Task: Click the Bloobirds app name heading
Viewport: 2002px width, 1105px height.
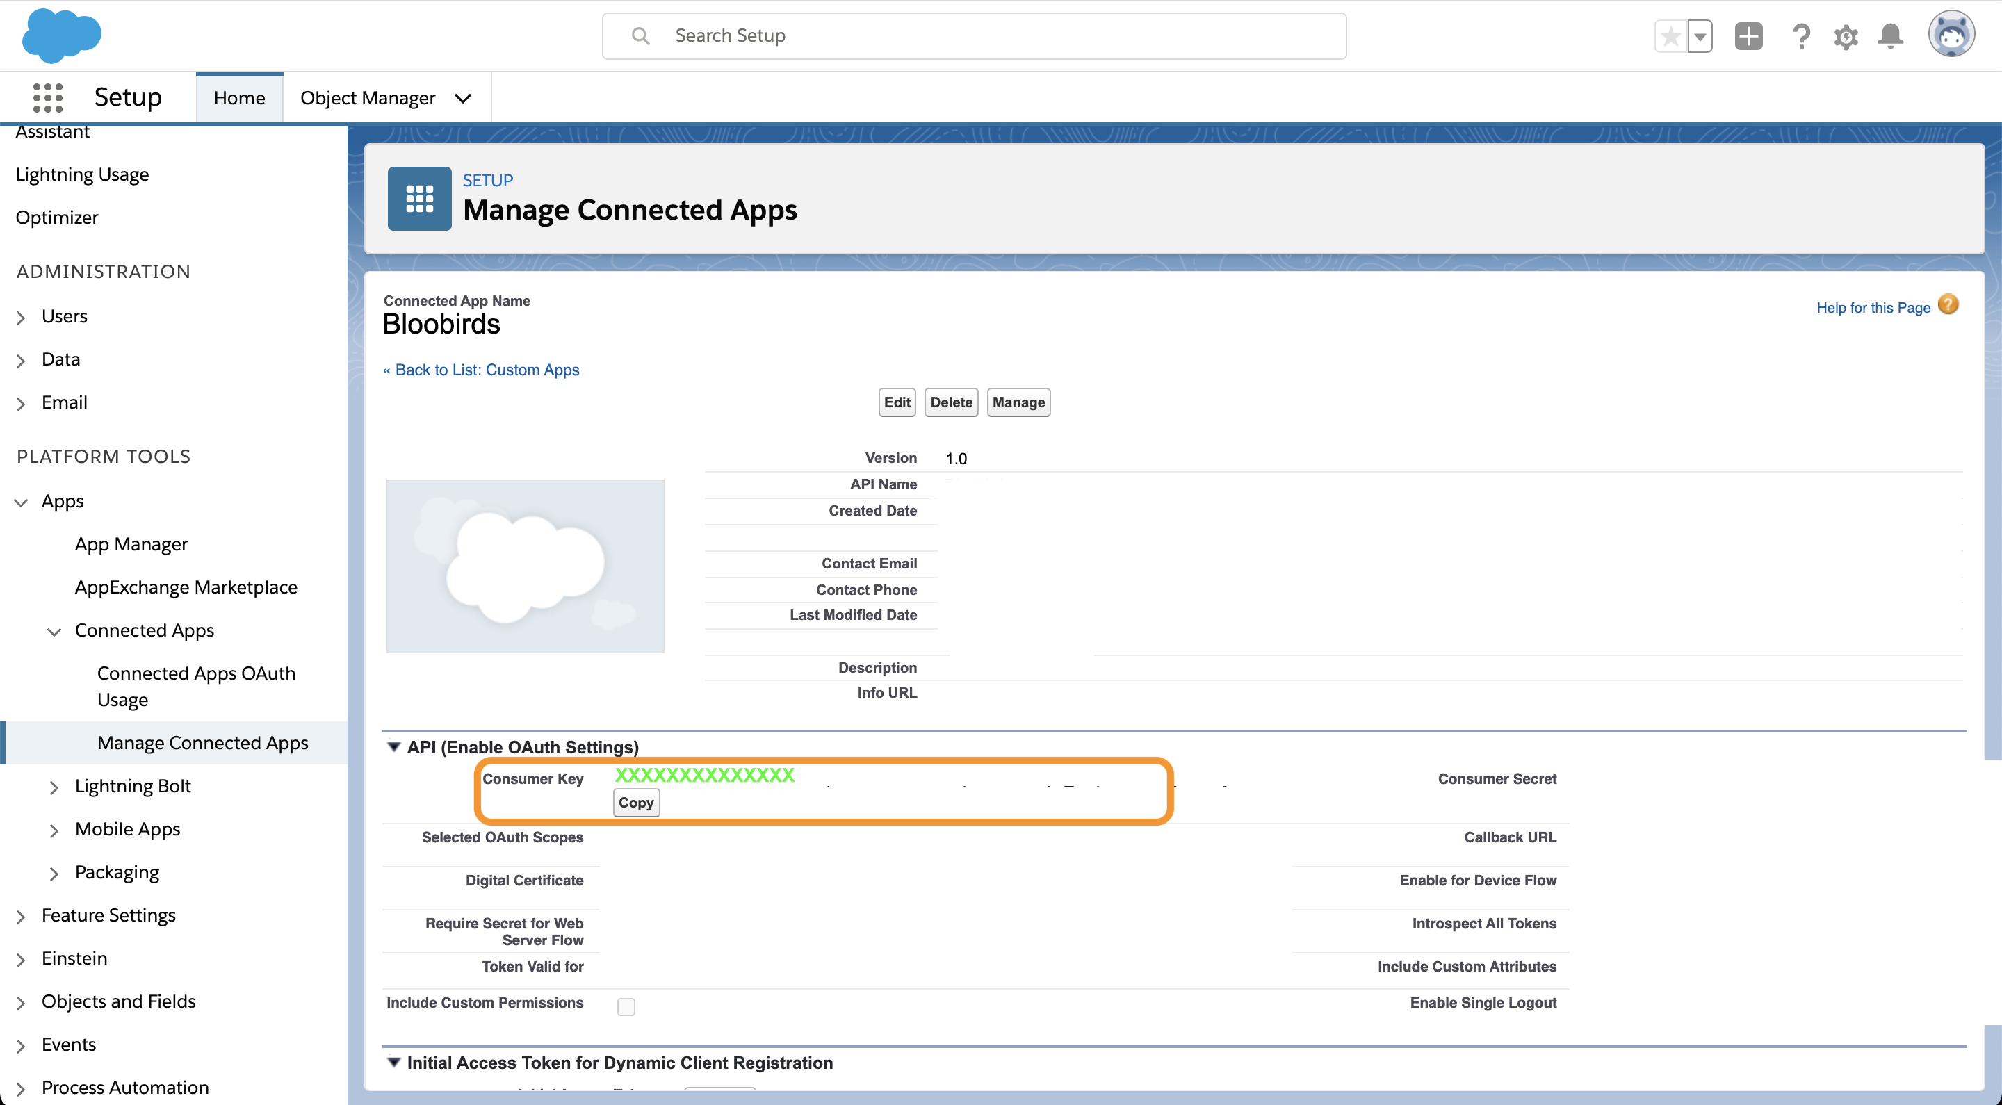Action: point(441,324)
